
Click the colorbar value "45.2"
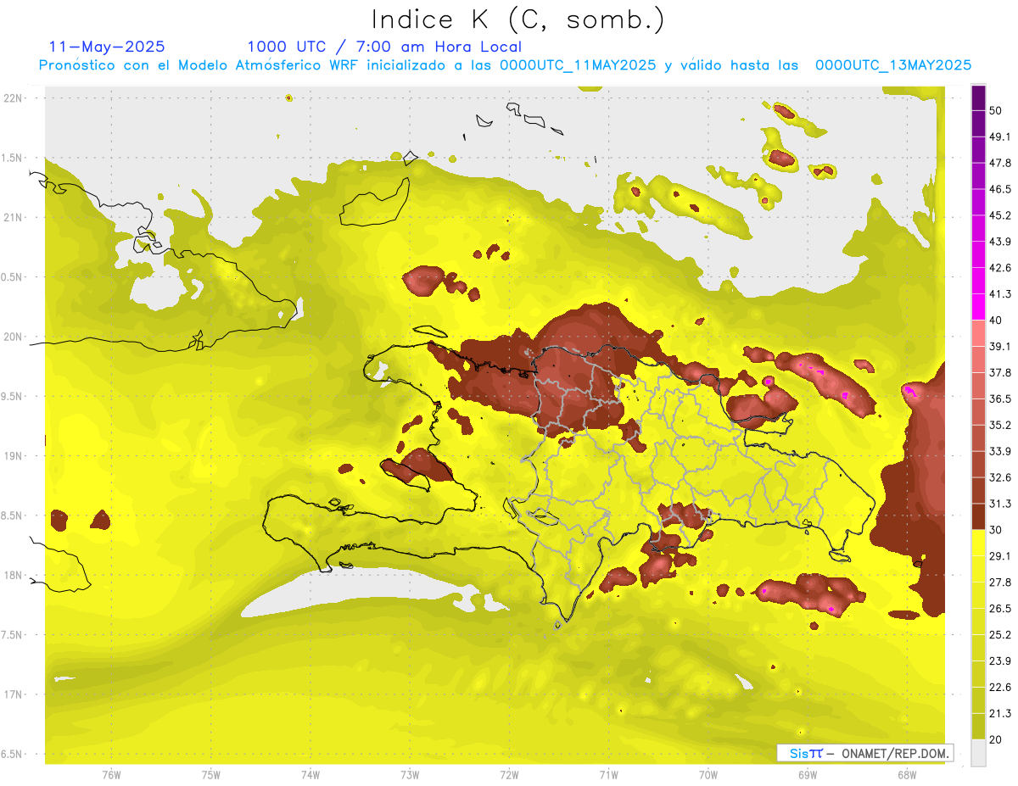[1000, 215]
